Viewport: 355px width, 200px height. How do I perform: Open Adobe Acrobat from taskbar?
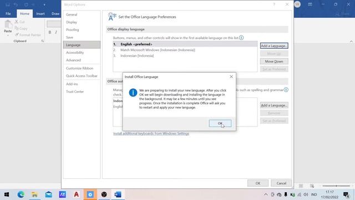coord(77,194)
